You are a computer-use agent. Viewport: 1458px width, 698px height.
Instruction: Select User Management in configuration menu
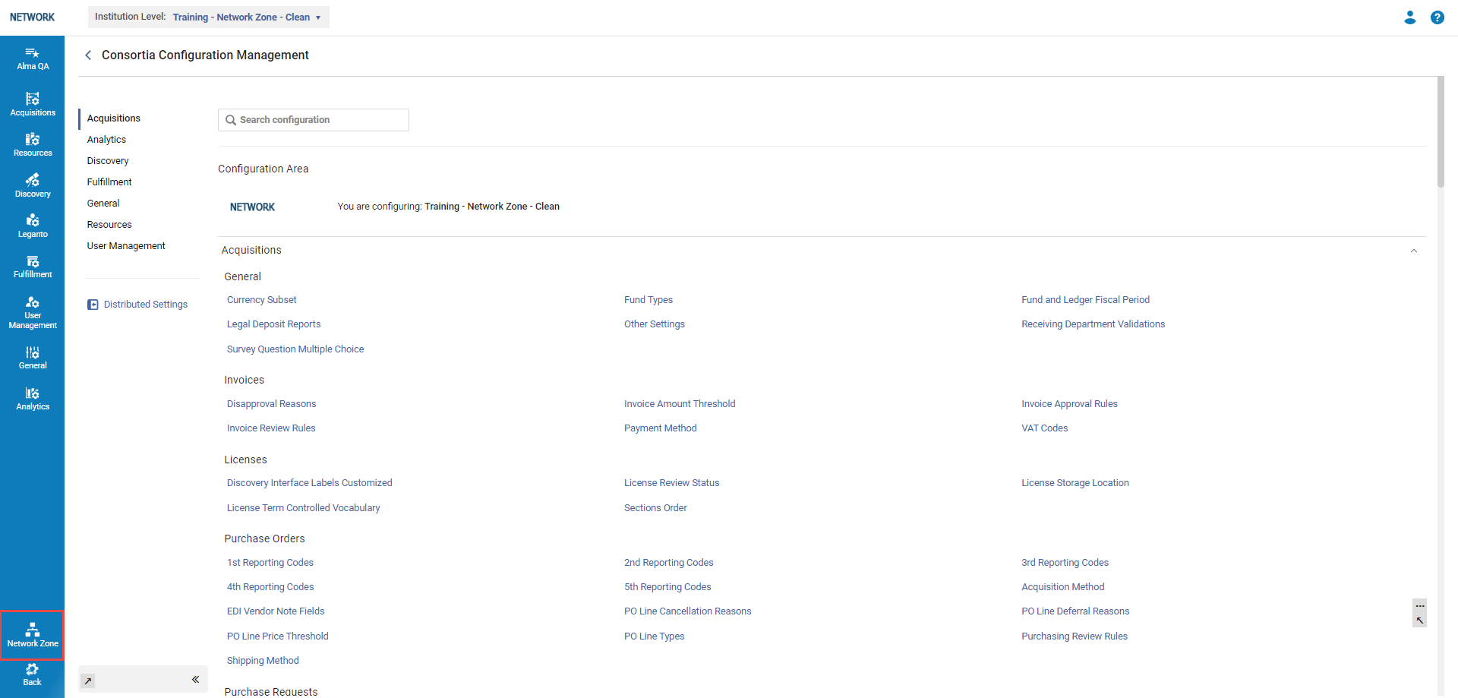coord(126,246)
